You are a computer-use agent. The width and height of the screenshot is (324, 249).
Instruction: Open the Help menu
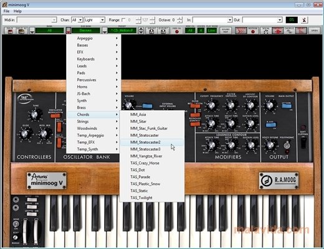[17, 11]
